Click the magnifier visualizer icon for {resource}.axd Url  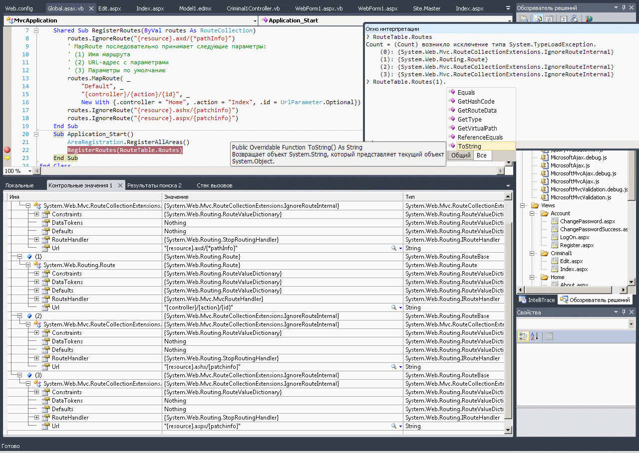pyautogui.click(x=394, y=248)
